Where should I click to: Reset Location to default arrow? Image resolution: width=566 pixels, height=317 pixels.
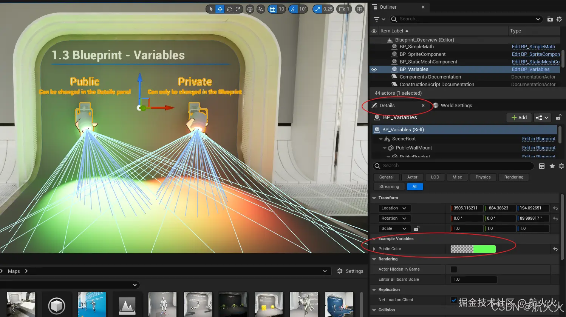[x=555, y=208]
